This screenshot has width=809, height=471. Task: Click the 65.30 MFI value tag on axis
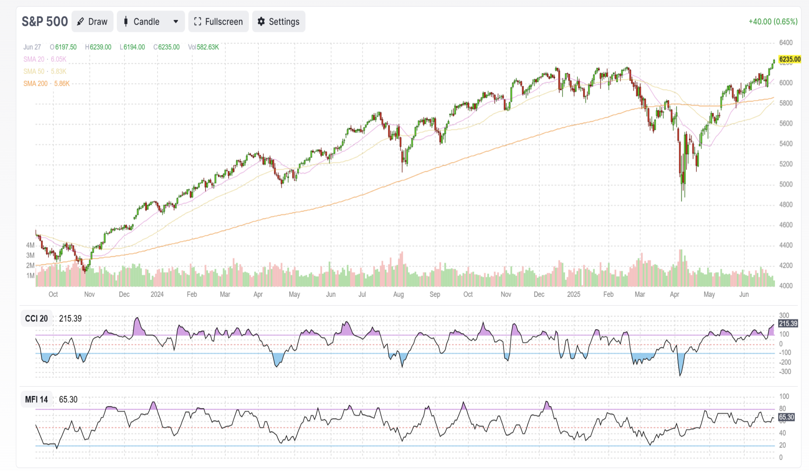tap(786, 417)
